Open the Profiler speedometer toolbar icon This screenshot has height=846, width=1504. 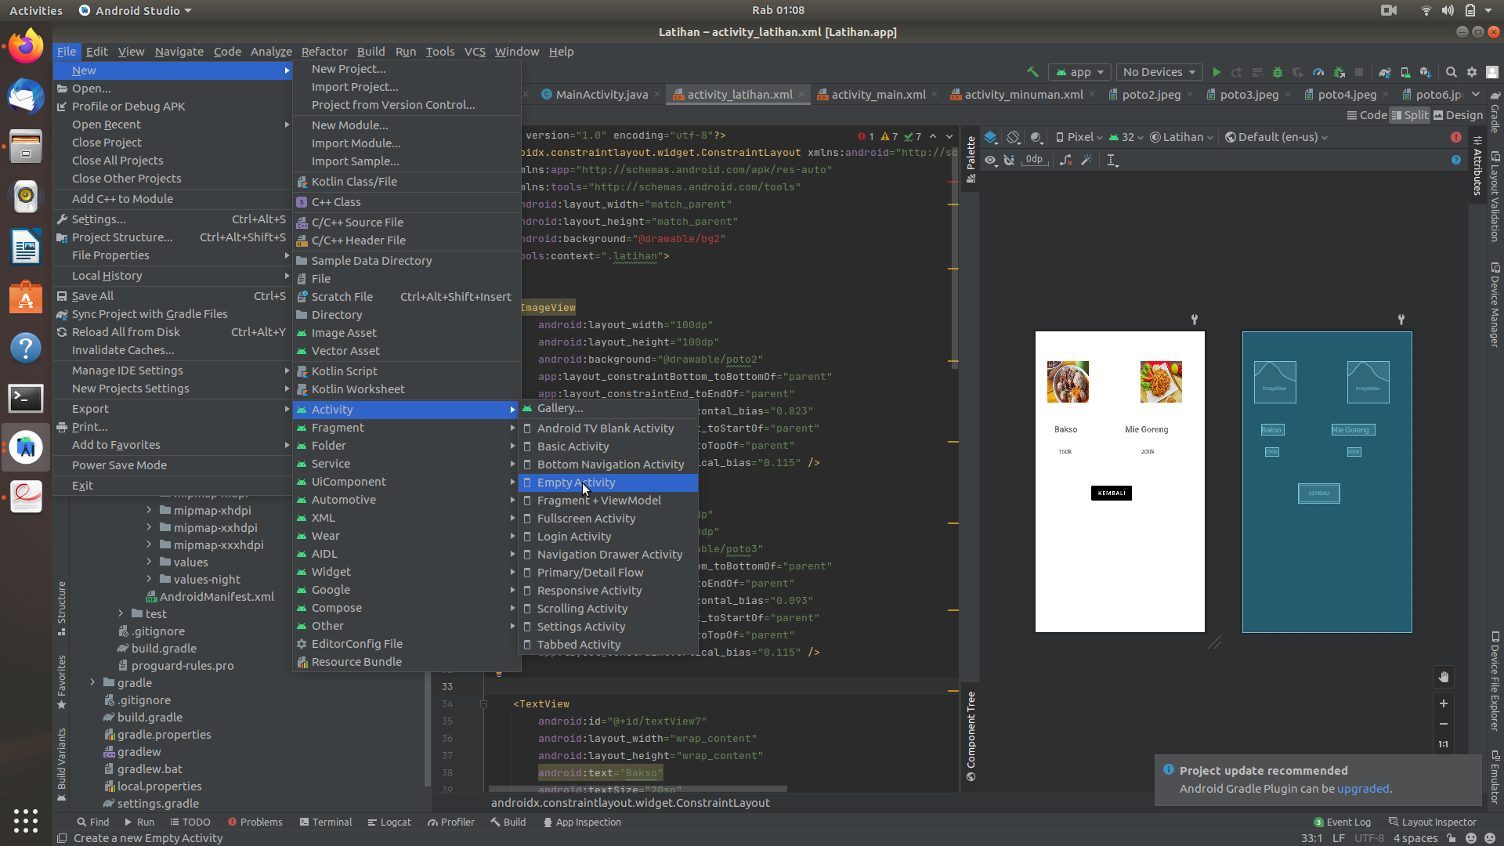tap(1318, 72)
